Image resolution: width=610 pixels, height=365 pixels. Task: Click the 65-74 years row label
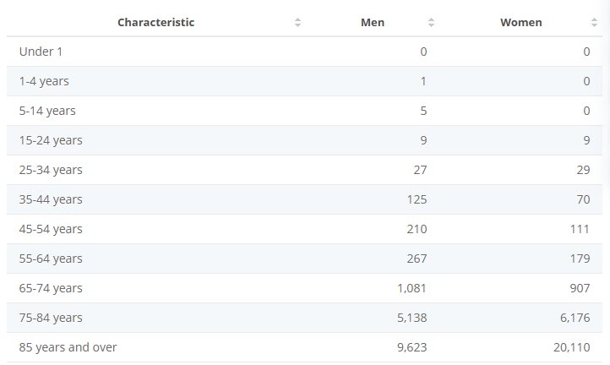point(51,288)
